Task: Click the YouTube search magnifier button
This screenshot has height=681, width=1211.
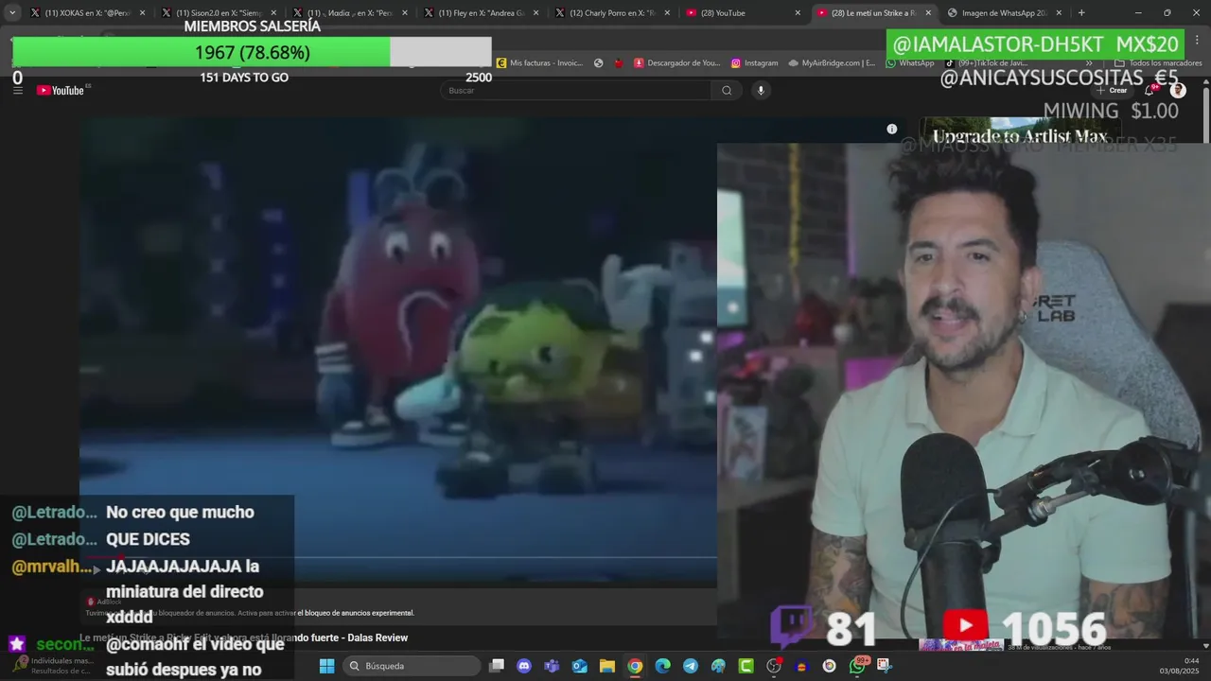Action: click(727, 91)
